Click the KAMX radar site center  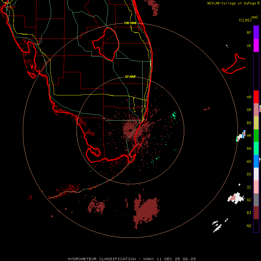[130, 130]
